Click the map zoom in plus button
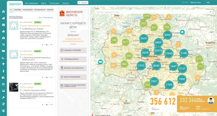217x116 pixels. pos(93,19)
